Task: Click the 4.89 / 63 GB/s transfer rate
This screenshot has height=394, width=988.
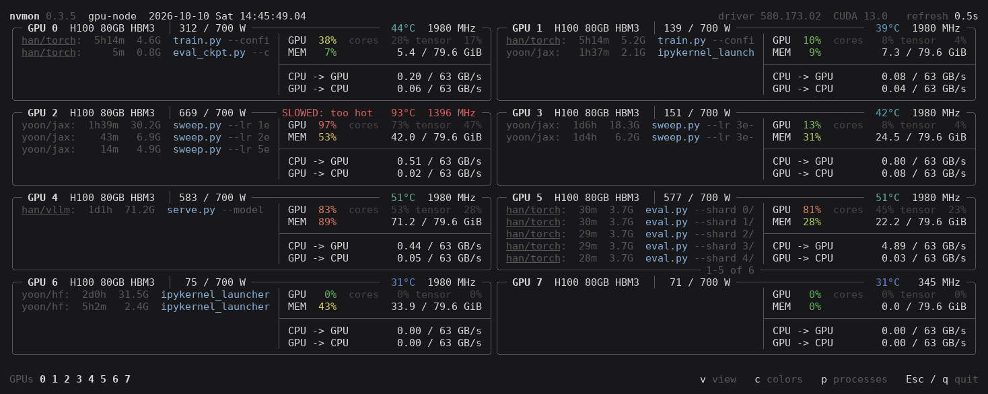Action: coord(924,246)
